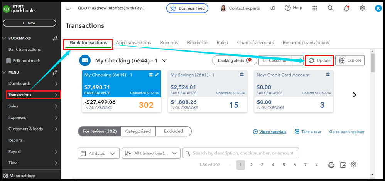Open the Link account split dropdown arrow
This screenshot has height=181, width=385.
point(297,60)
